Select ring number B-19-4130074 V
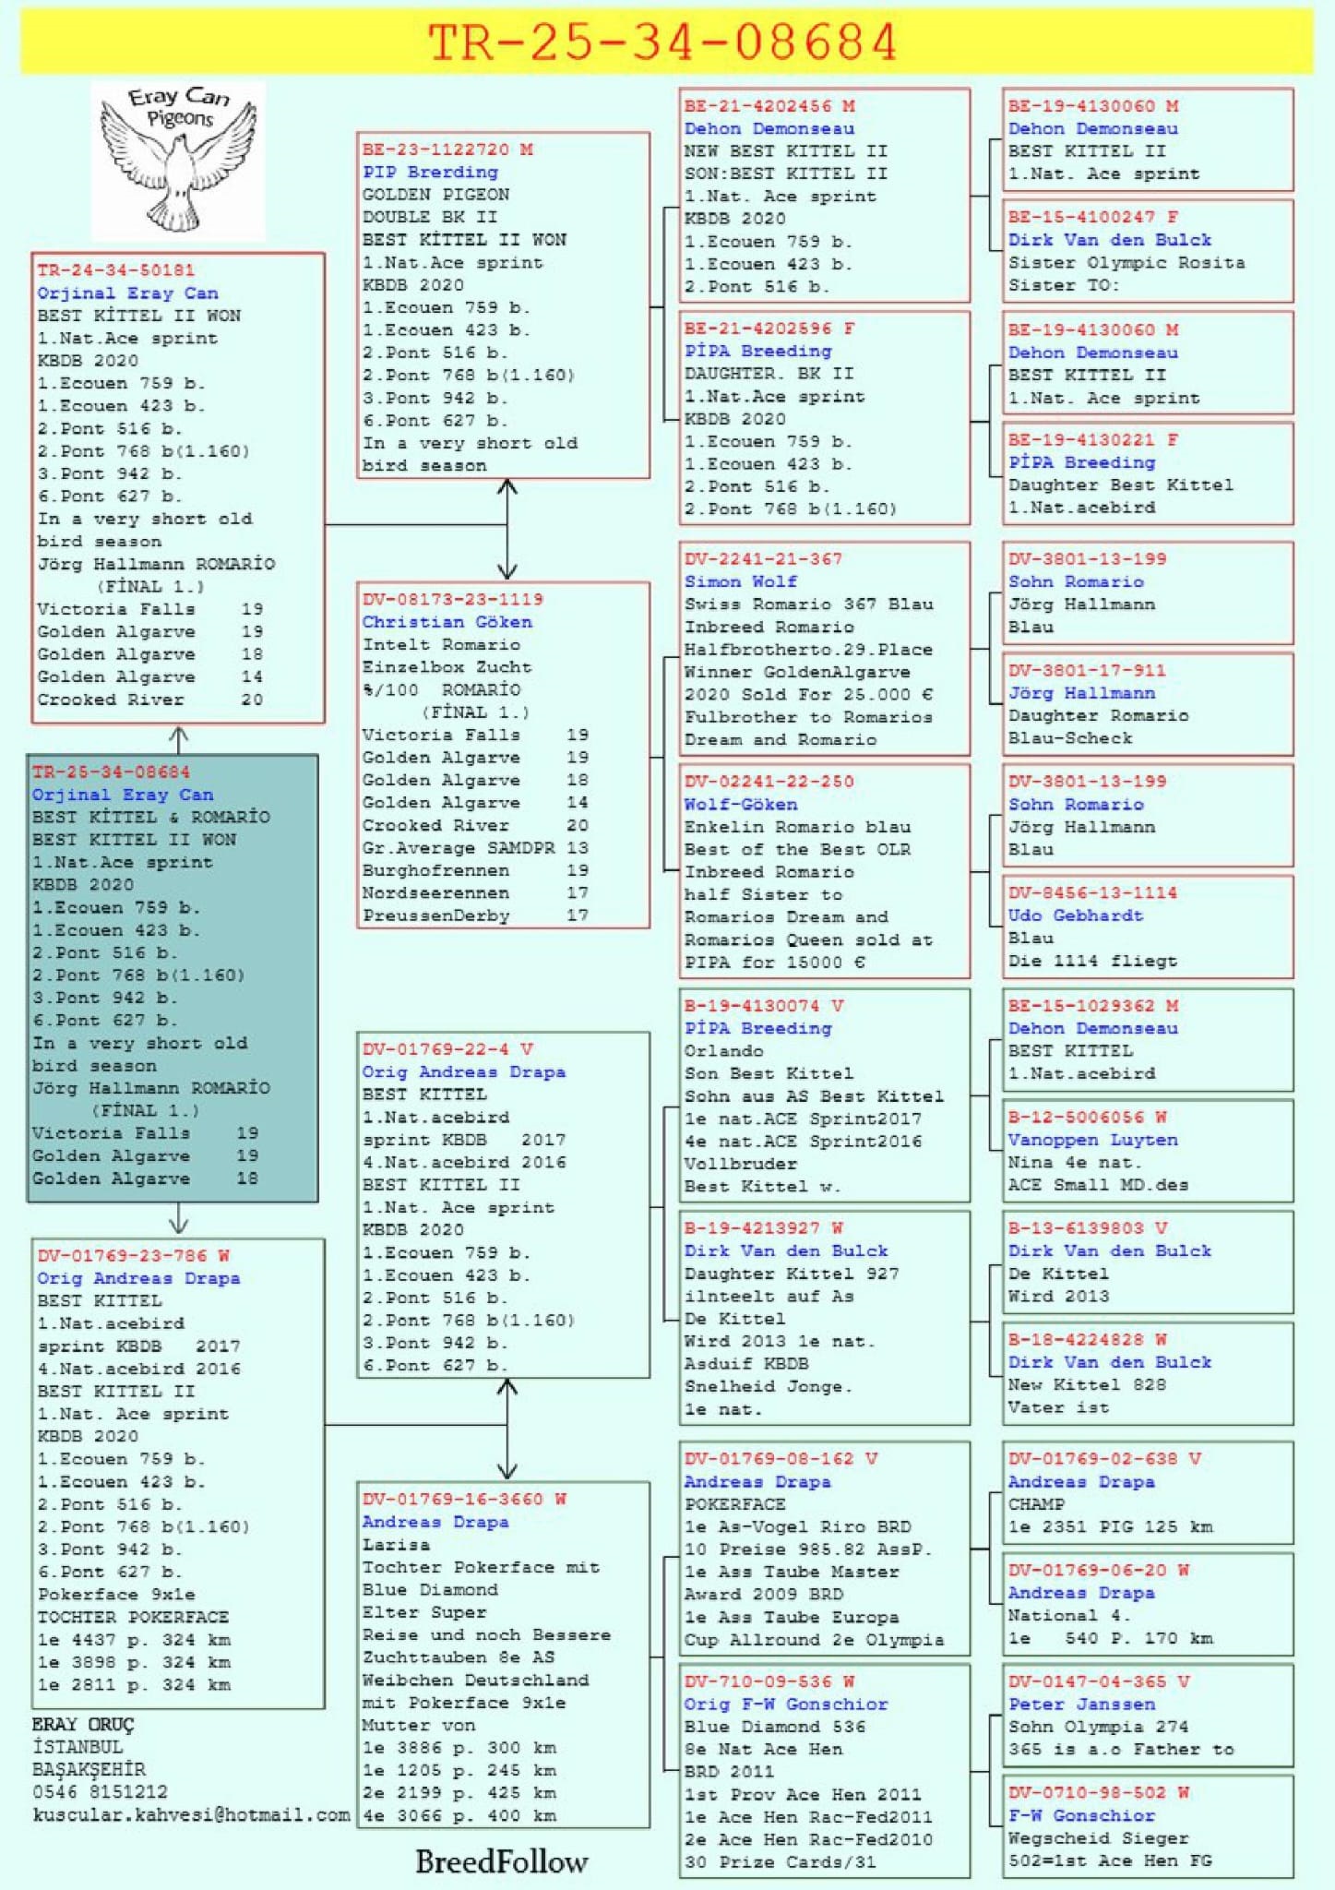 point(764,1005)
